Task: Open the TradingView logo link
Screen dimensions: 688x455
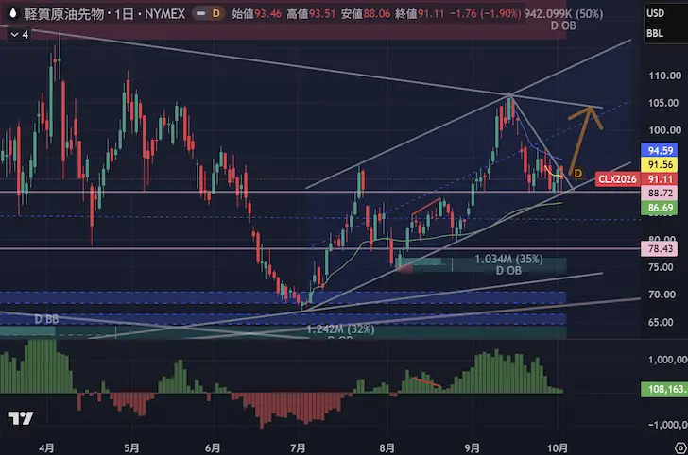Action: (20, 418)
